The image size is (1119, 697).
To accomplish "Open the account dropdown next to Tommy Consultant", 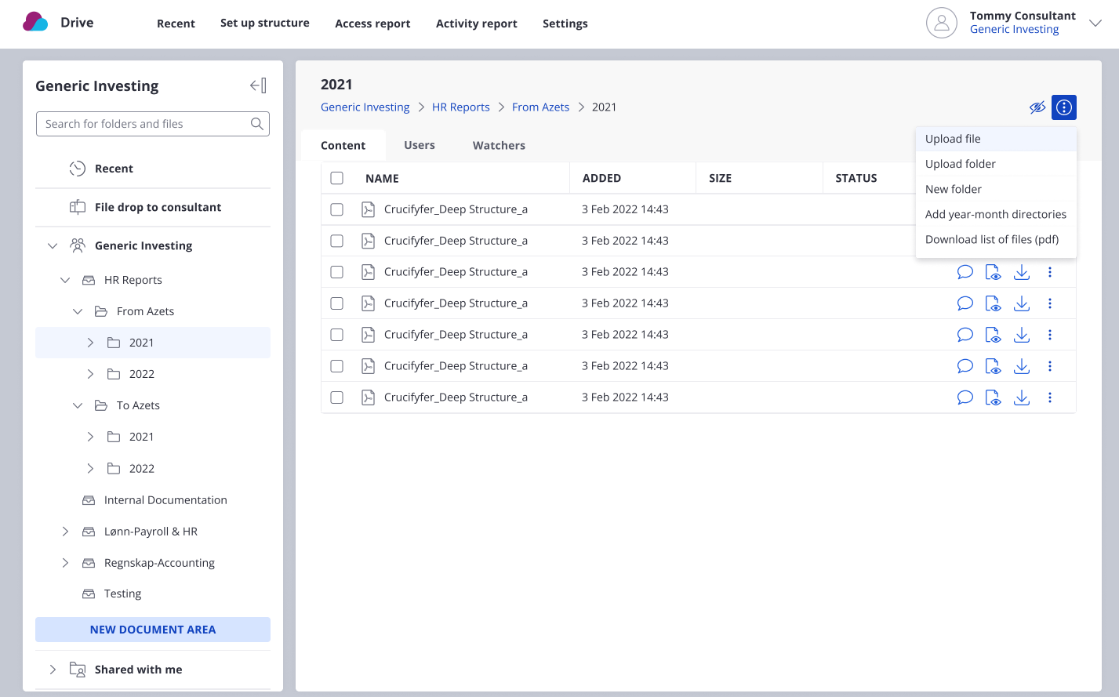I will point(1095,24).
